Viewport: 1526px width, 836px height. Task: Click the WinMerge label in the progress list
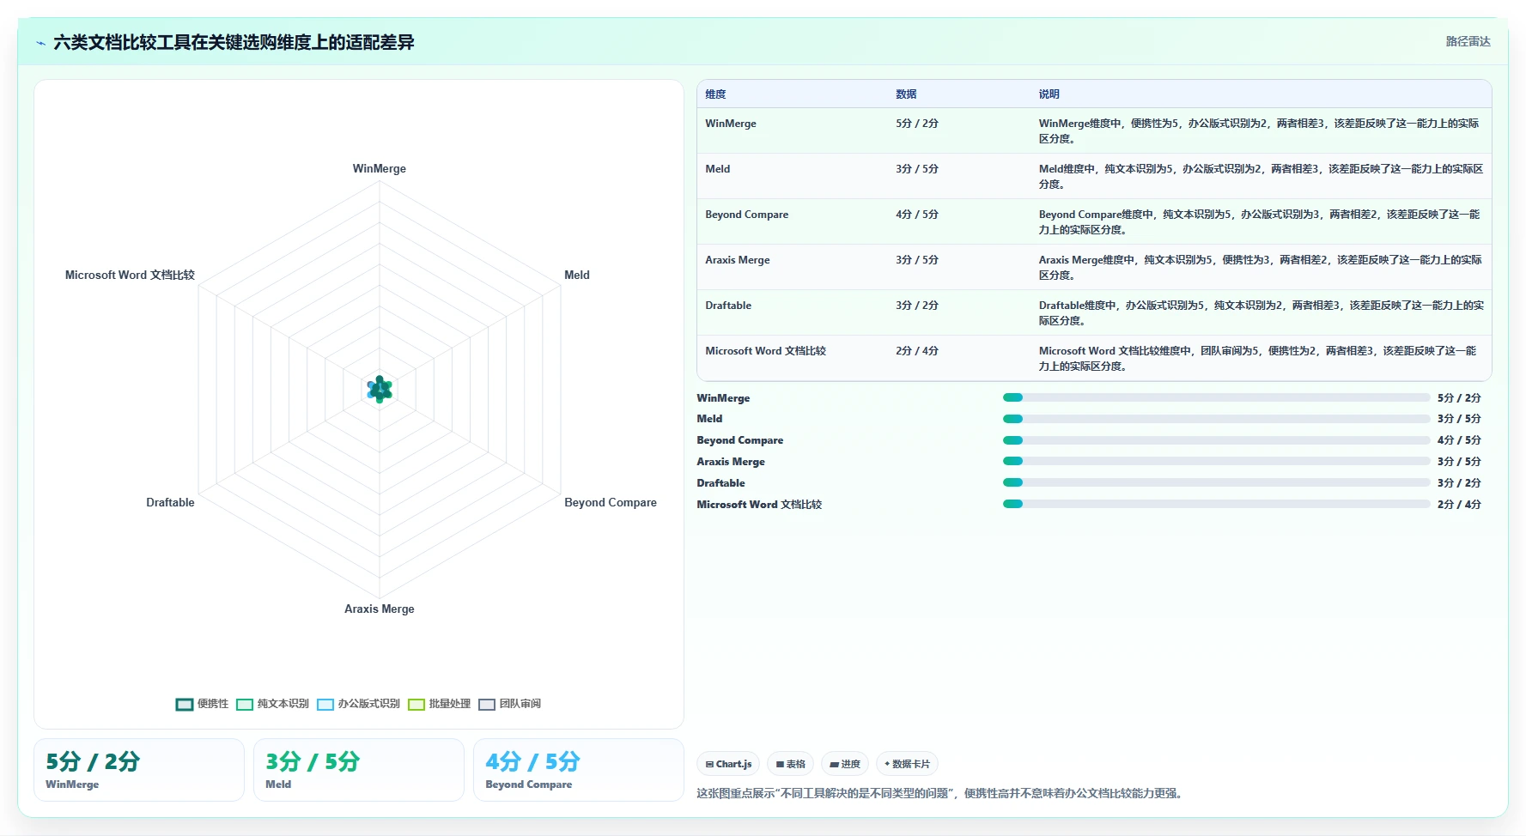723,398
